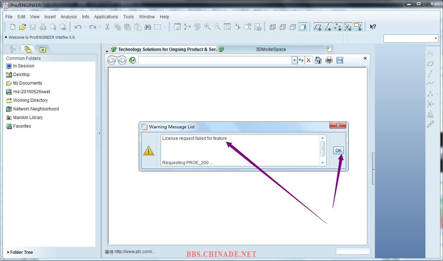Toggle datum planes display
Viewport: 443px width, 261px height.
[318, 27]
